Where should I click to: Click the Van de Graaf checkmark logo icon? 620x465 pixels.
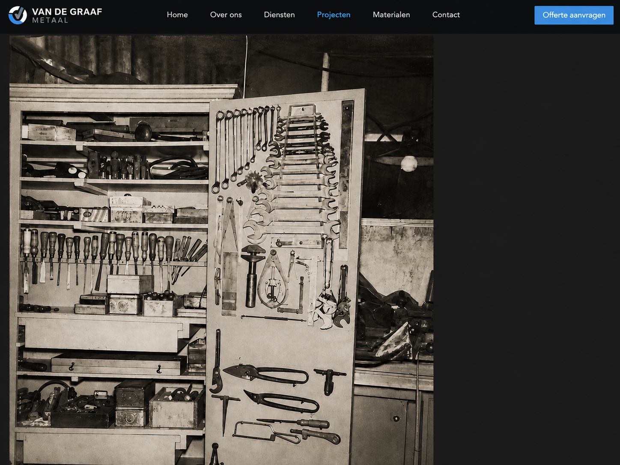click(18, 15)
